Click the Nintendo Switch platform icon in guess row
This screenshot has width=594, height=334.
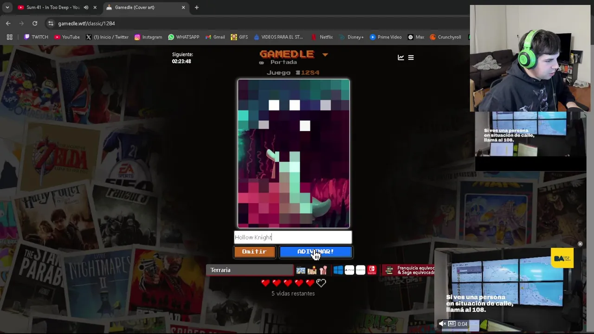pyautogui.click(x=372, y=270)
